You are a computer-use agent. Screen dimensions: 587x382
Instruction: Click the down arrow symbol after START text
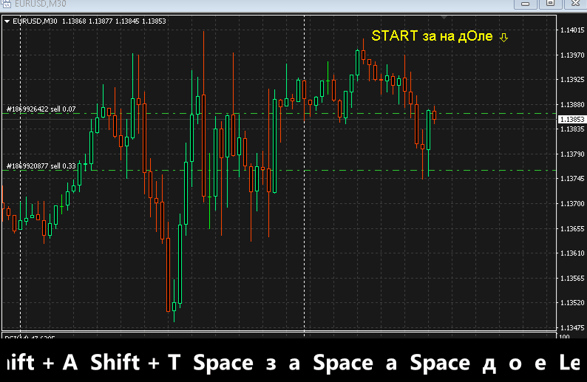503,37
